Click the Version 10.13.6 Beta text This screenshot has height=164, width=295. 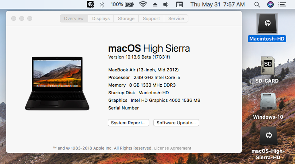[139, 57]
